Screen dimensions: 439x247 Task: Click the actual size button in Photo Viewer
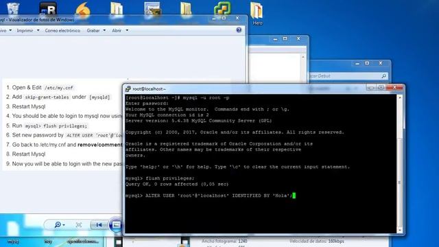[79, 224]
